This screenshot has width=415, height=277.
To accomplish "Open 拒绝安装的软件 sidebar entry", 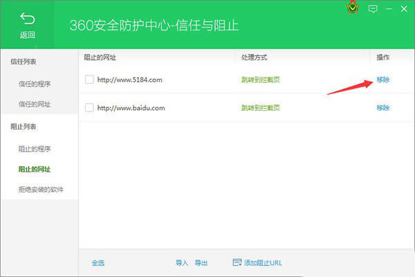I will (40, 189).
